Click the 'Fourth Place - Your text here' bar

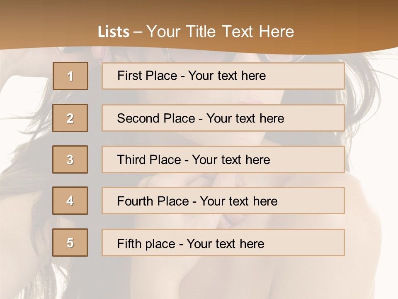click(223, 201)
